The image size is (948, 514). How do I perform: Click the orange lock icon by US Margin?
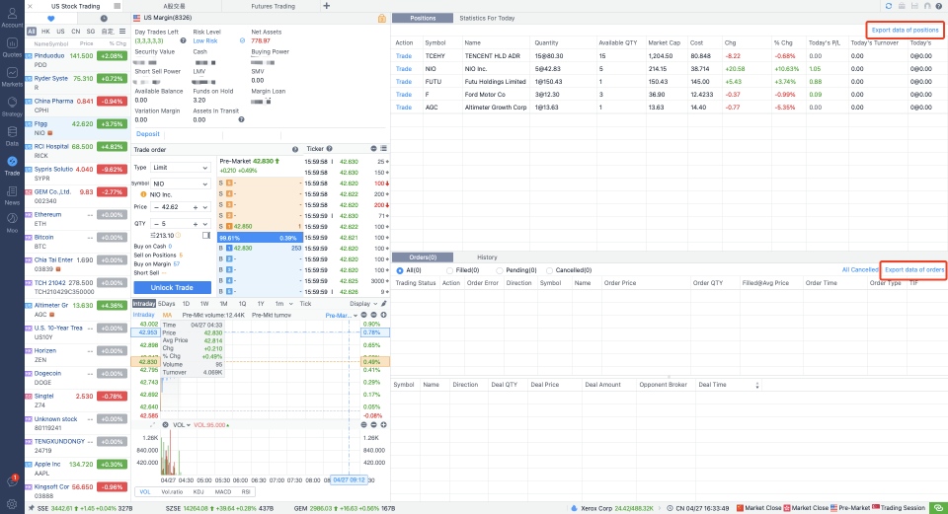[381, 18]
